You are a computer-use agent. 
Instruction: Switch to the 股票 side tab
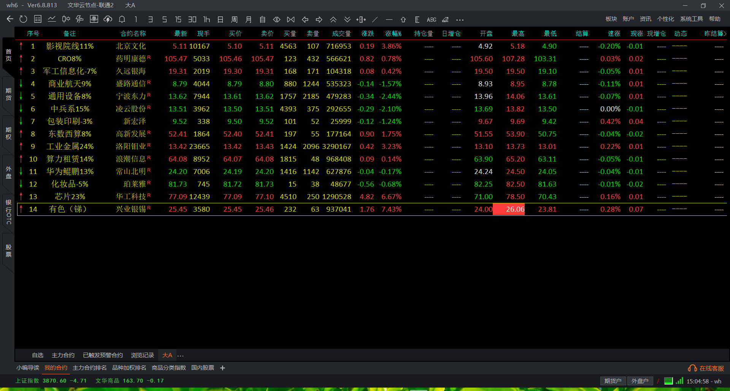8,251
